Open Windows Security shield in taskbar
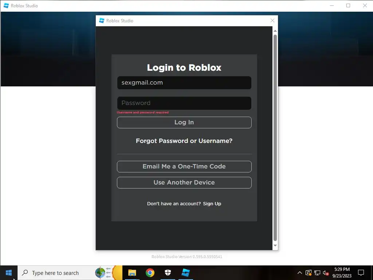 pos(168,273)
